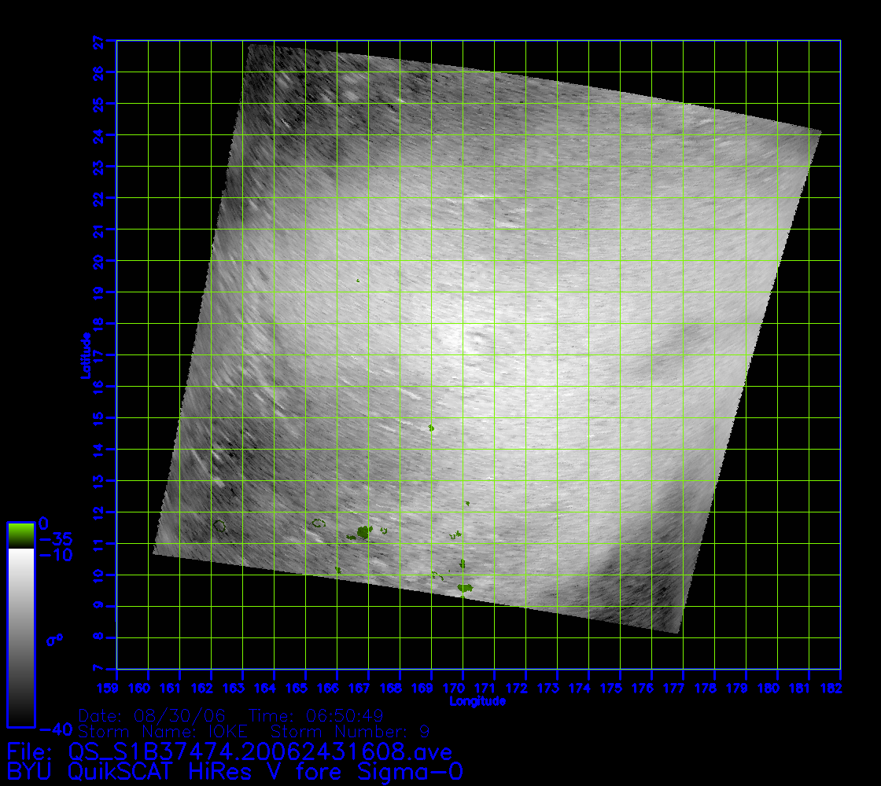
Task: Click the small green dot near 169°E, 14.5°N
Action: (x=431, y=428)
